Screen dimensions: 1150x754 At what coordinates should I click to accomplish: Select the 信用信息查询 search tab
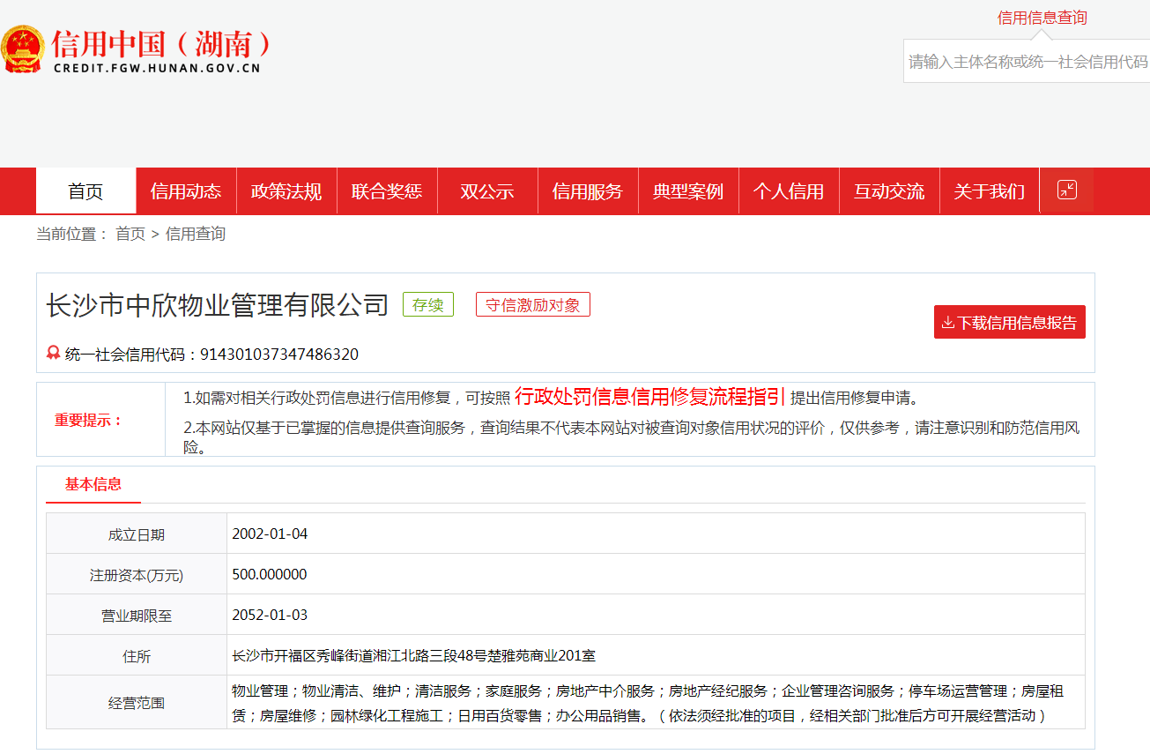click(1042, 18)
